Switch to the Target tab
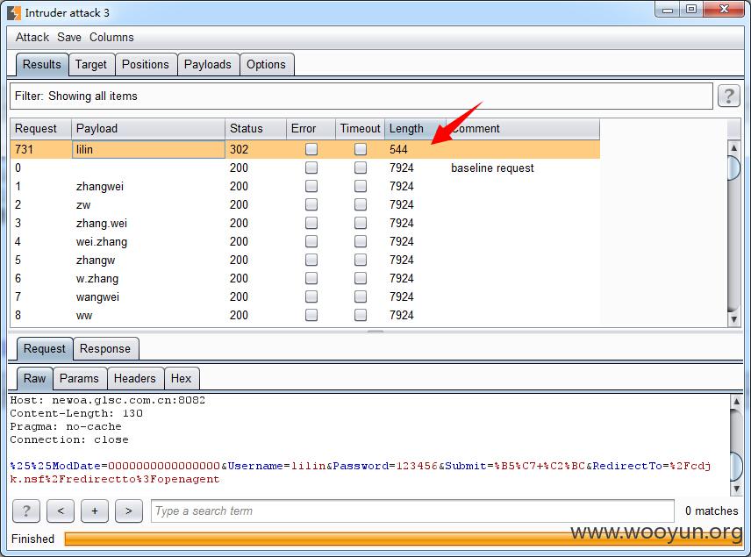This screenshot has width=751, height=557. pos(91,65)
